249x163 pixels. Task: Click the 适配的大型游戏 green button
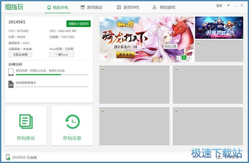[x=78, y=24]
